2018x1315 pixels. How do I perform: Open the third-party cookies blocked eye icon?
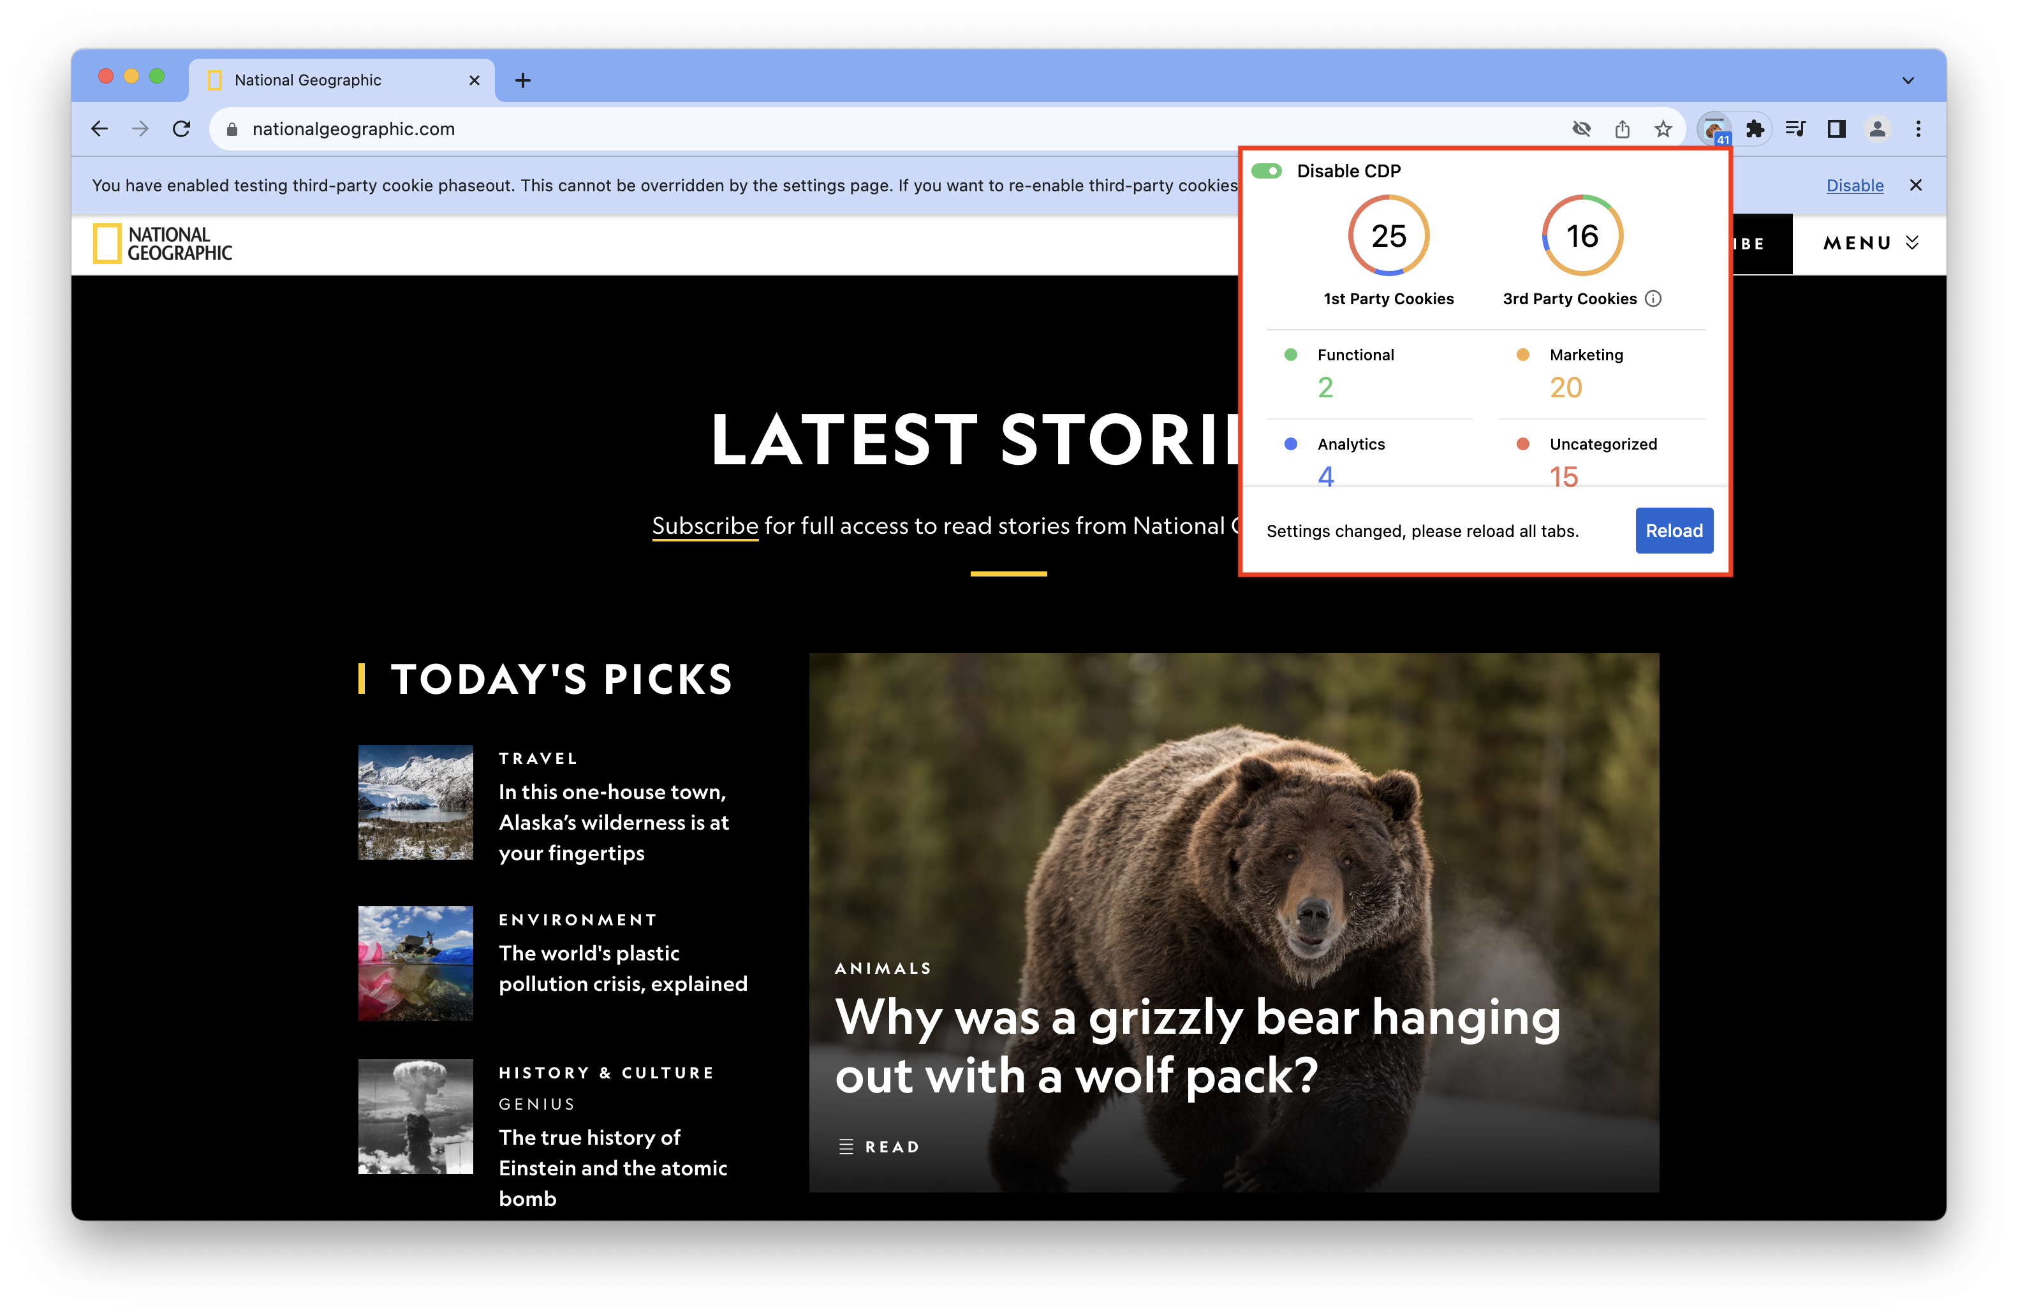pos(1581,129)
